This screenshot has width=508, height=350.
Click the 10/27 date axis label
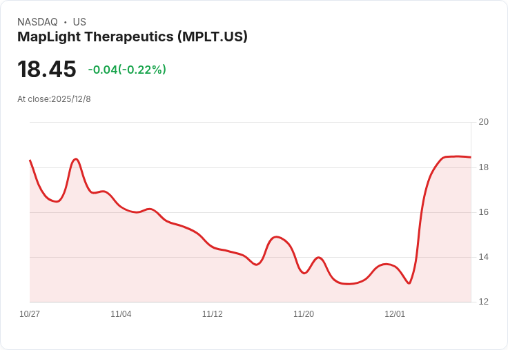(x=30, y=313)
